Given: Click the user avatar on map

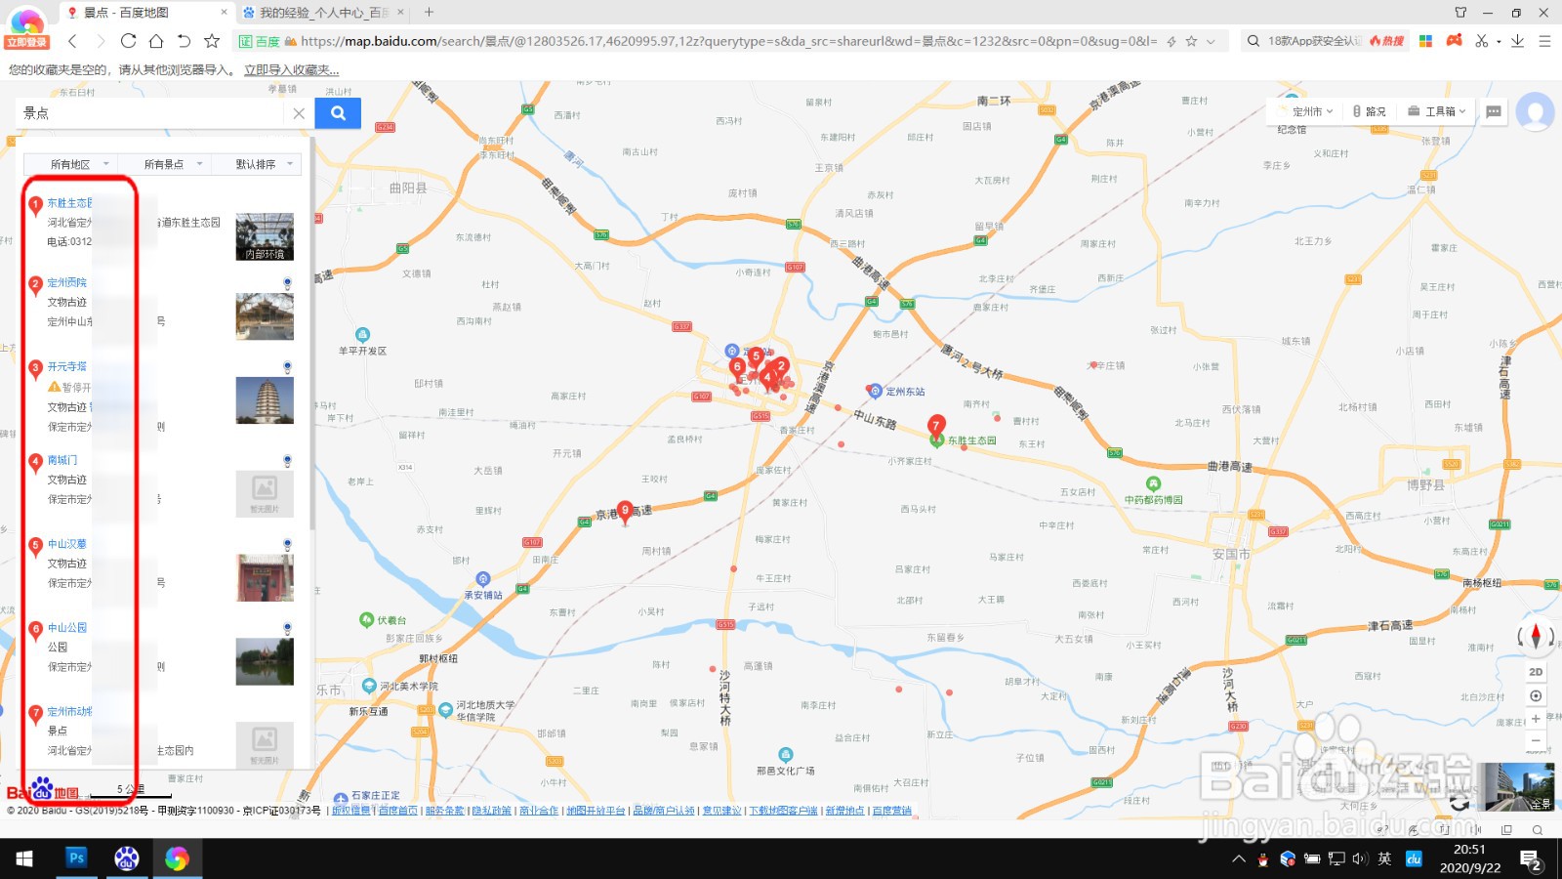Looking at the screenshot, I should 1535,111.
